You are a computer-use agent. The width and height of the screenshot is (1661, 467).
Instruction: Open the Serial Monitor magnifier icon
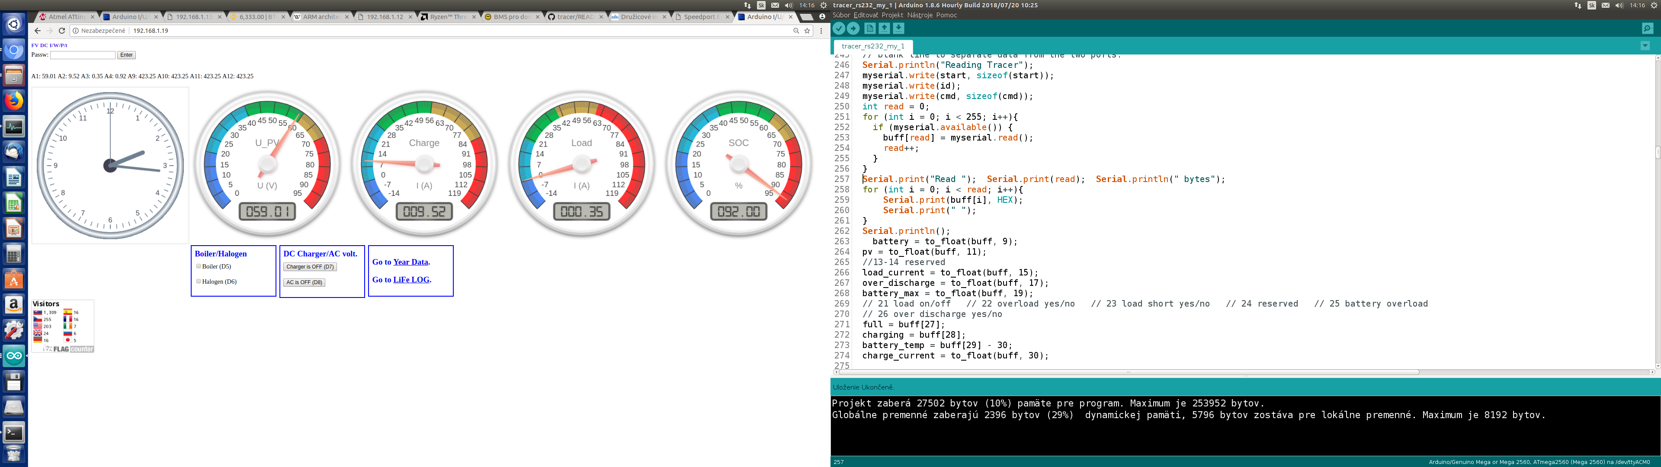tap(1647, 29)
